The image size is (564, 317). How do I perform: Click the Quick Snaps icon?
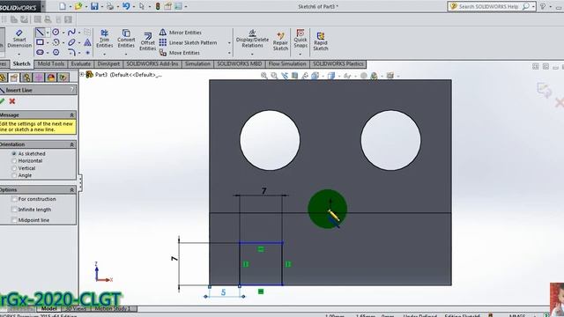point(301,39)
